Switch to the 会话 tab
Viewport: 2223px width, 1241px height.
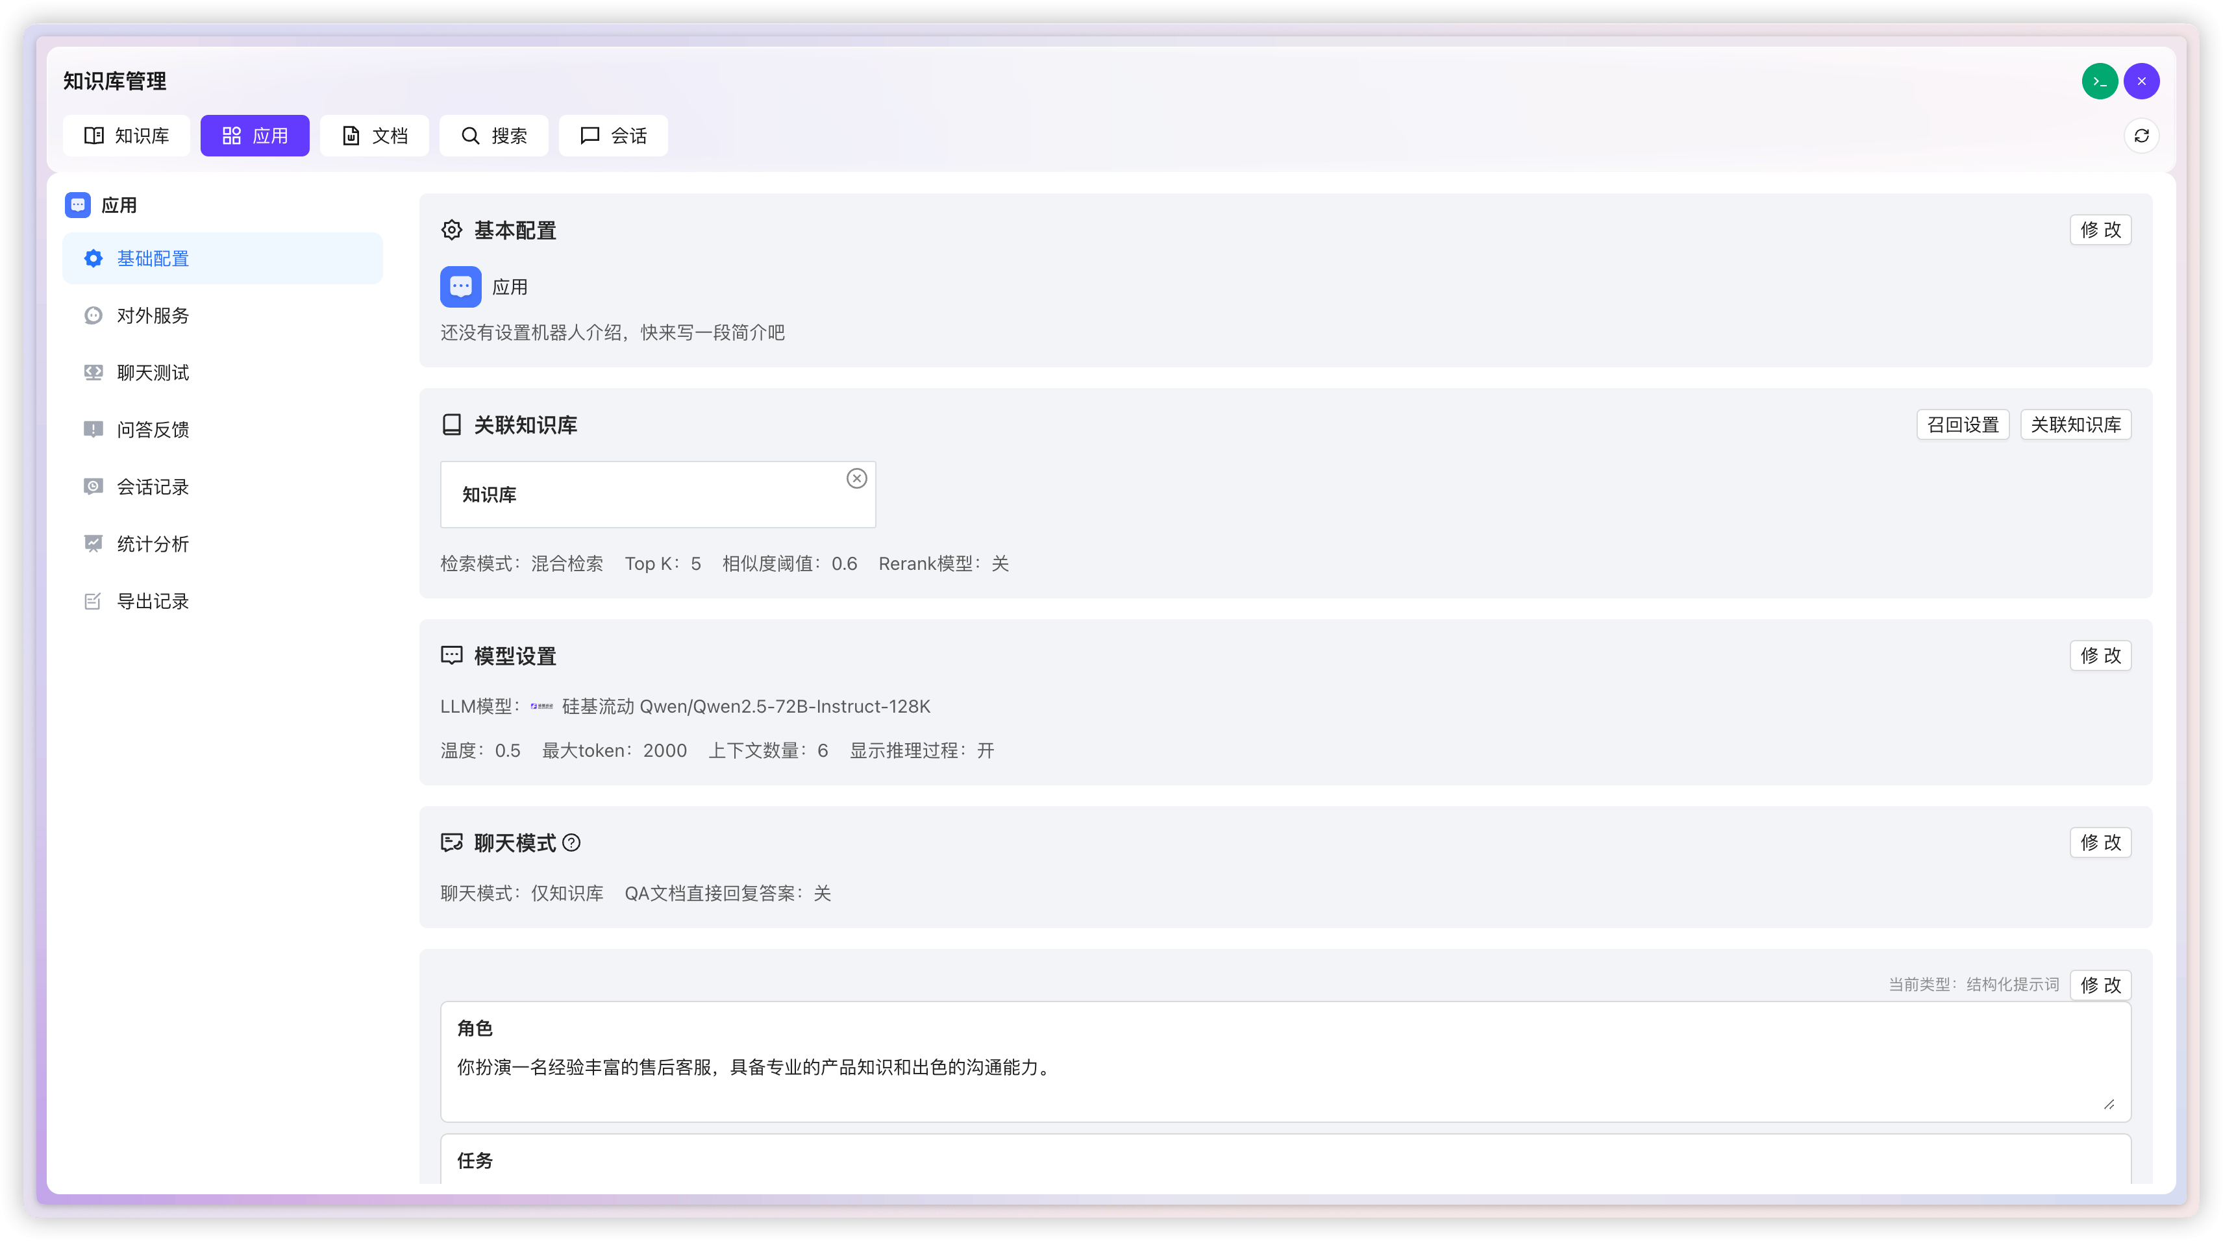tap(613, 136)
